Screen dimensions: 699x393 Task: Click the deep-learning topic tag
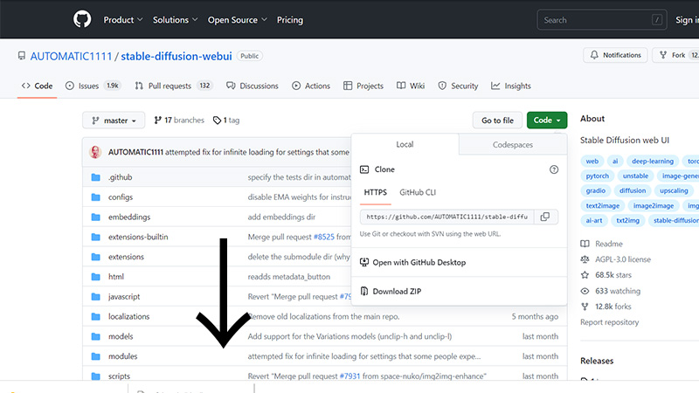653,162
